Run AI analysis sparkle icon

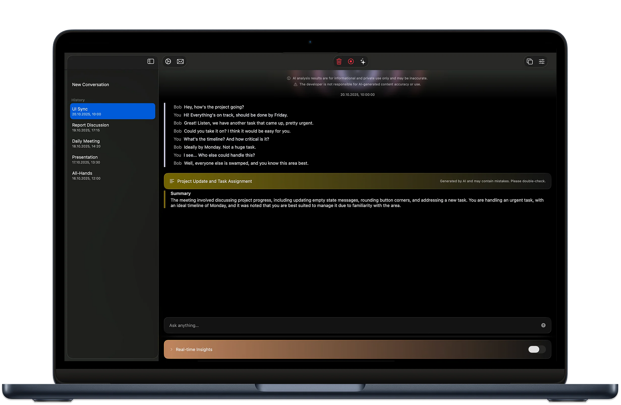coord(363,61)
